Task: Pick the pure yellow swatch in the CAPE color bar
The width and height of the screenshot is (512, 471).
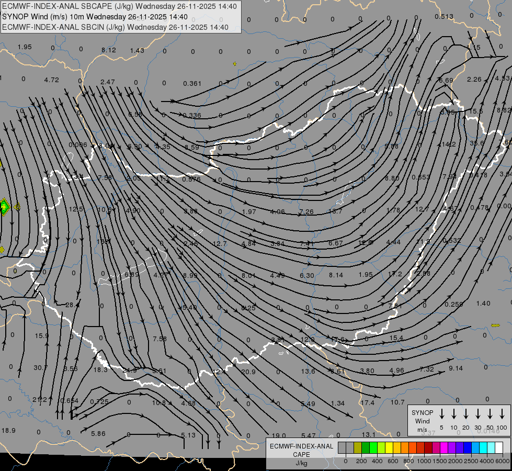Action: coord(389,447)
